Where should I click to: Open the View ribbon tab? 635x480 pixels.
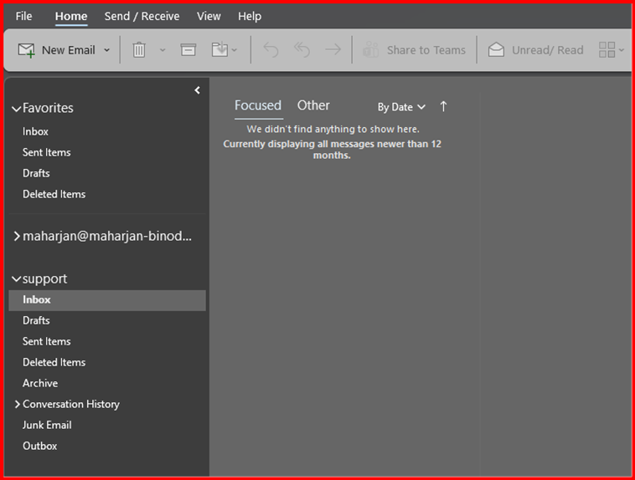(x=209, y=16)
